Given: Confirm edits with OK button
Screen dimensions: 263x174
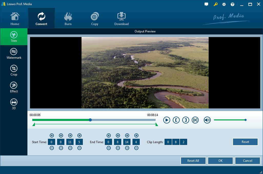Looking at the screenshot, I should (x=220, y=161).
